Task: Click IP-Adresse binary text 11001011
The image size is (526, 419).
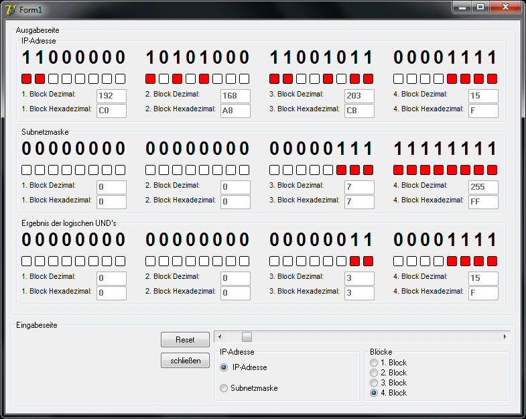Action: [322, 58]
